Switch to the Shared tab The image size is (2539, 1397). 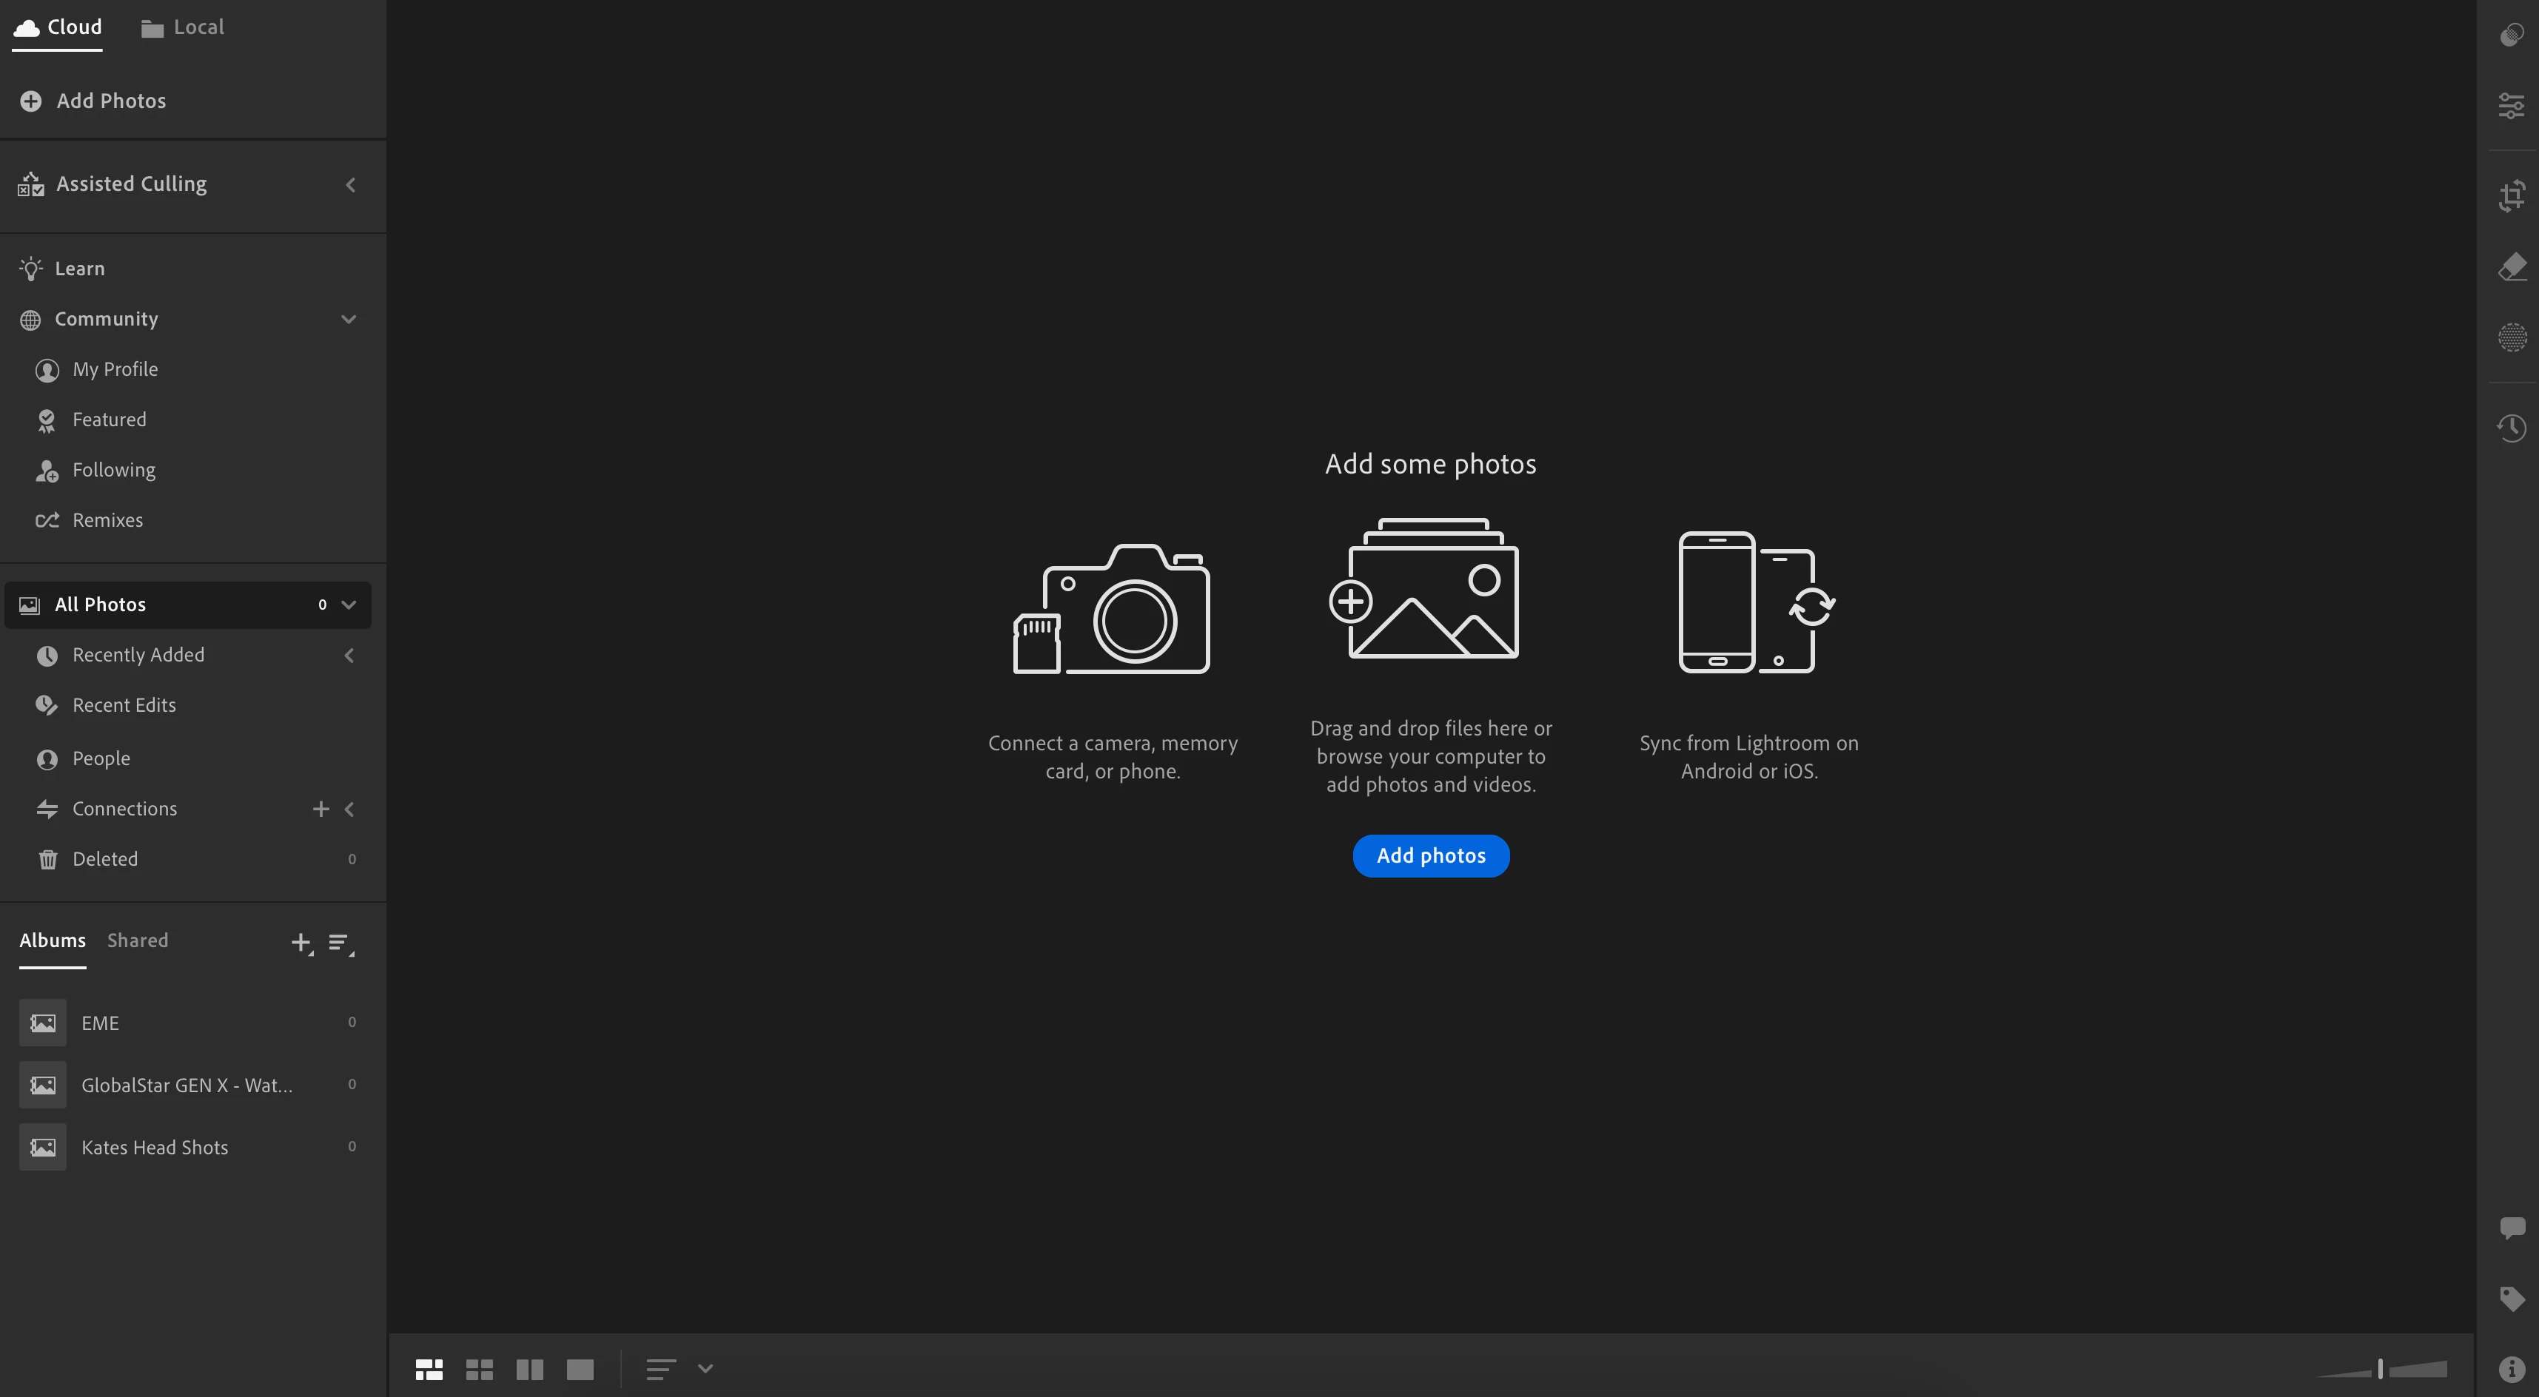point(137,940)
